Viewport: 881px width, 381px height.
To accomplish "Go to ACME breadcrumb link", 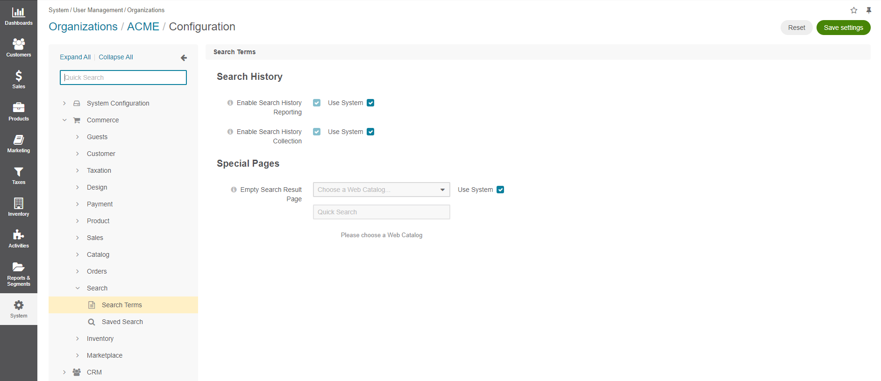I will tap(143, 27).
